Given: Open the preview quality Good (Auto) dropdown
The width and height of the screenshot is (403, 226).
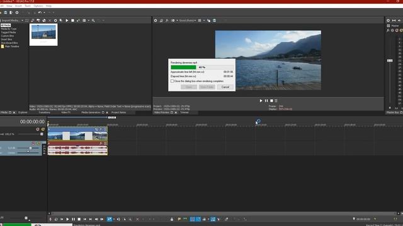Looking at the screenshot, I should click(x=188, y=21).
